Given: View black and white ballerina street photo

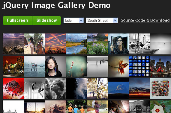Looking at the screenshot, I should [139, 44].
